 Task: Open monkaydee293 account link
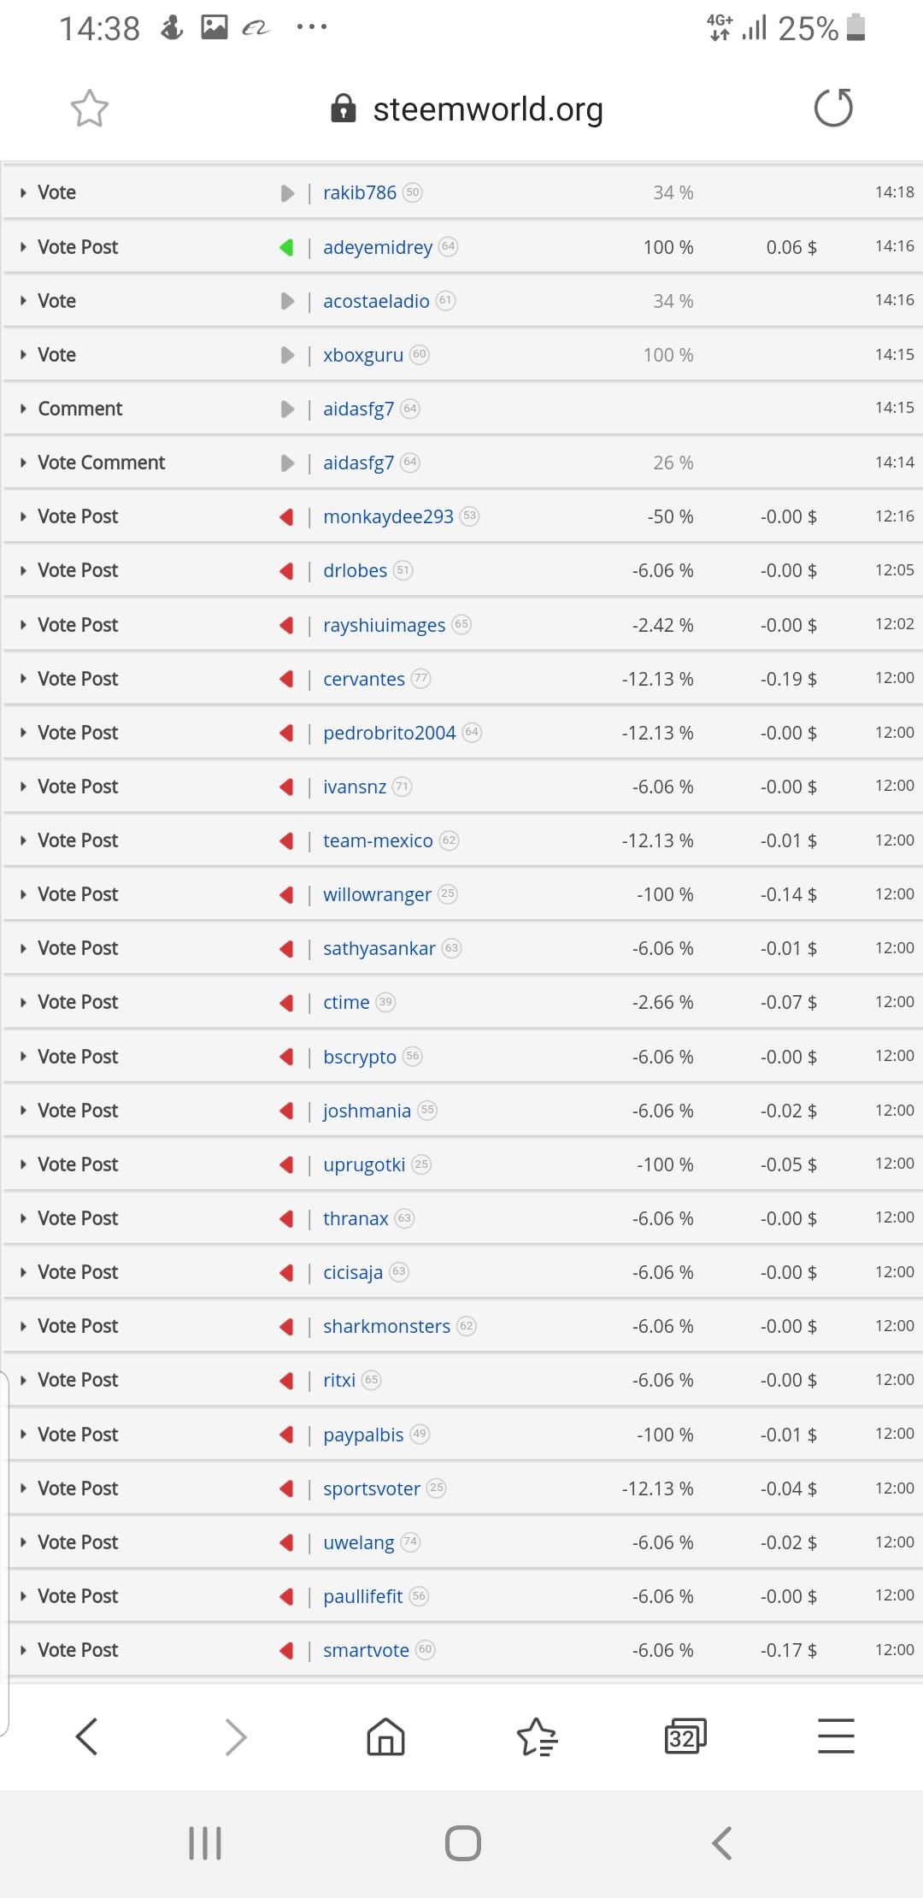point(388,516)
